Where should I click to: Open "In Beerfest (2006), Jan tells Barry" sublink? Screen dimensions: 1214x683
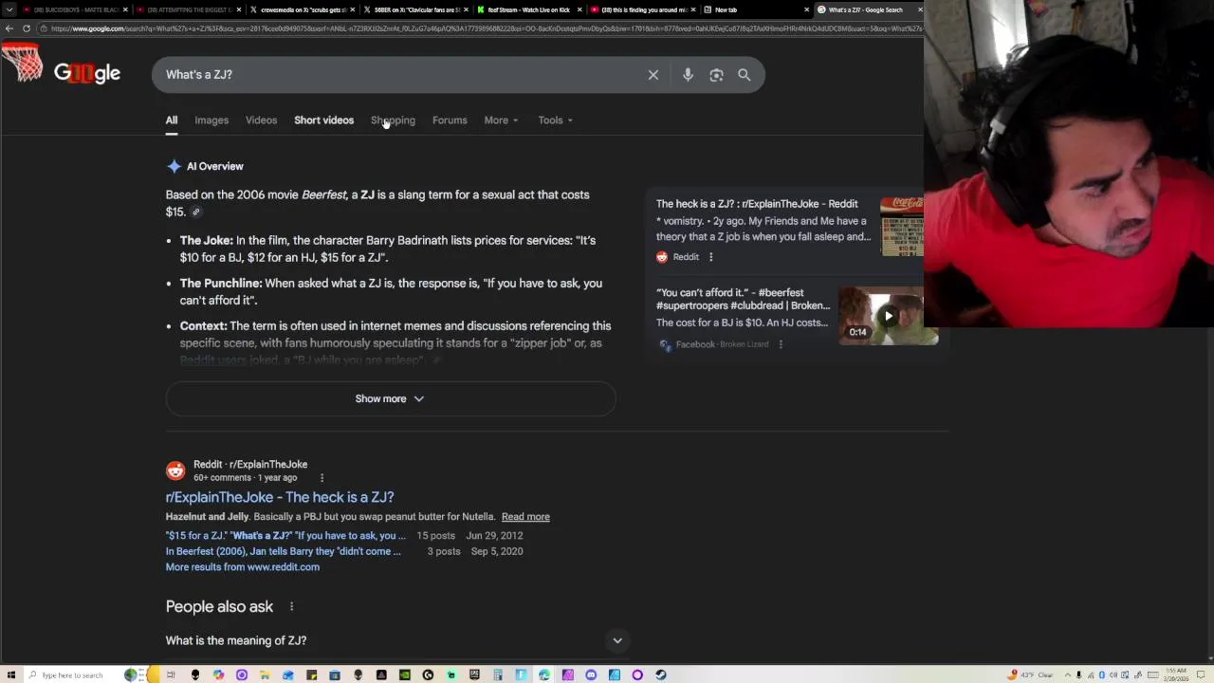point(283,551)
